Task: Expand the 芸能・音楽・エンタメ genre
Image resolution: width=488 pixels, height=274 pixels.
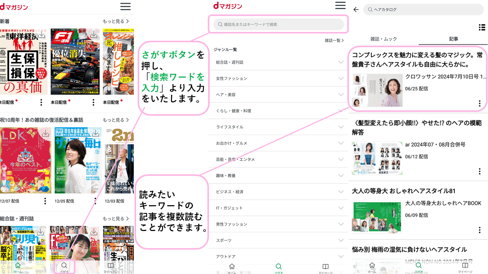Action: 341,159
